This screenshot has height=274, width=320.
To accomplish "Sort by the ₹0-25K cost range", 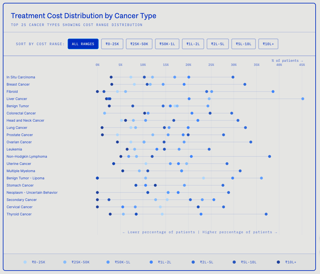I will [x=112, y=44].
